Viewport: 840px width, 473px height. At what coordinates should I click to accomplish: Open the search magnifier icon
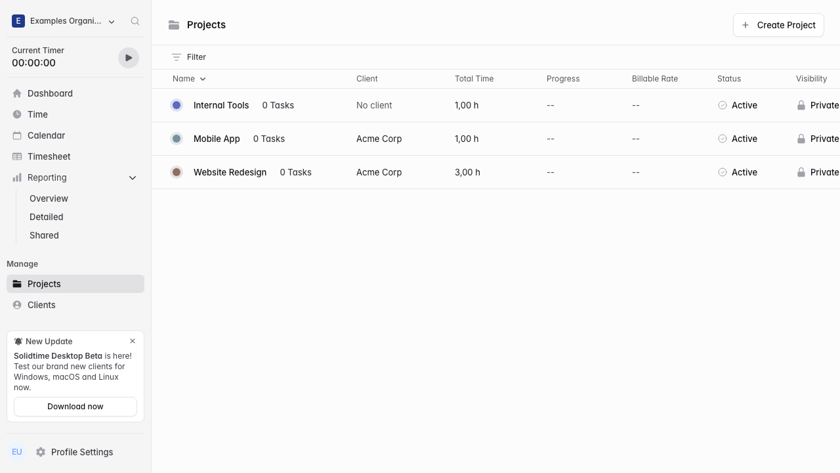point(135,21)
